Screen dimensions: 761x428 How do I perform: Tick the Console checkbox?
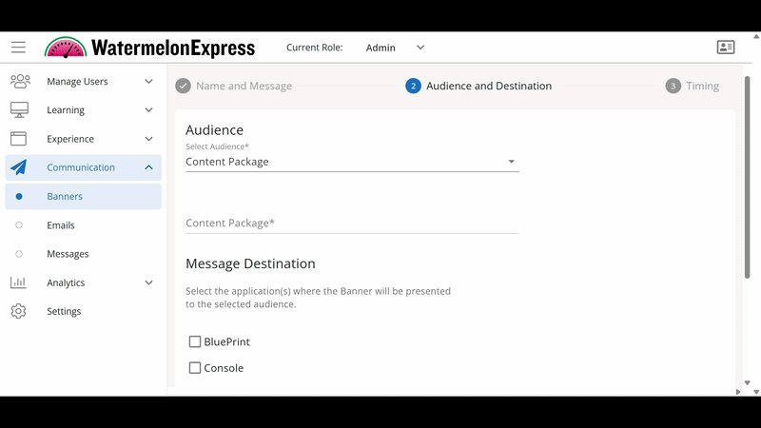[x=195, y=368]
